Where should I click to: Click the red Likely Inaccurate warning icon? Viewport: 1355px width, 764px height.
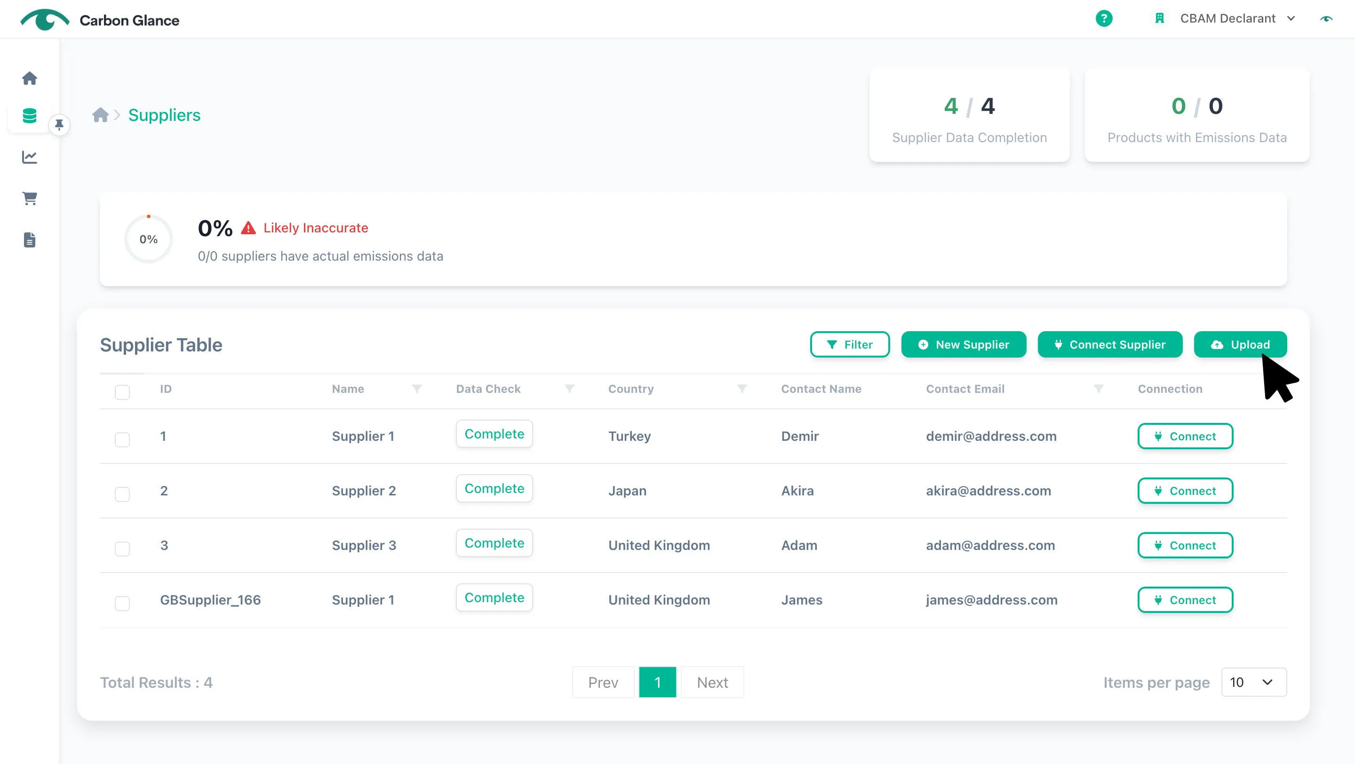coord(248,228)
